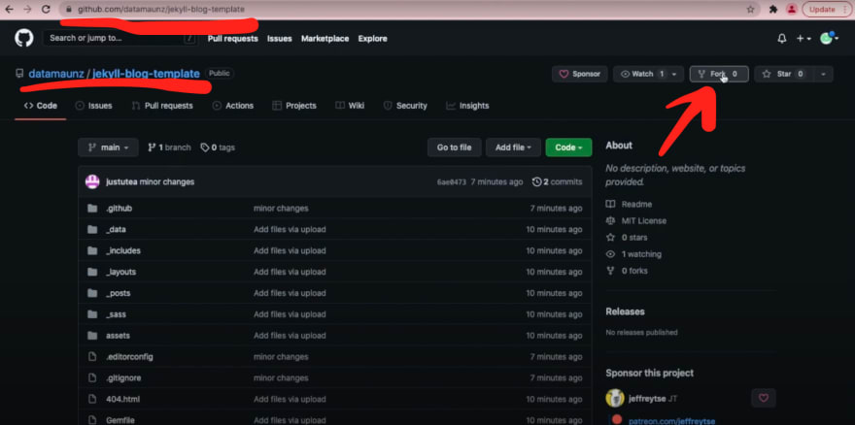Image resolution: width=855 pixels, height=425 pixels.
Task: Open the notifications bell
Action: tap(782, 39)
